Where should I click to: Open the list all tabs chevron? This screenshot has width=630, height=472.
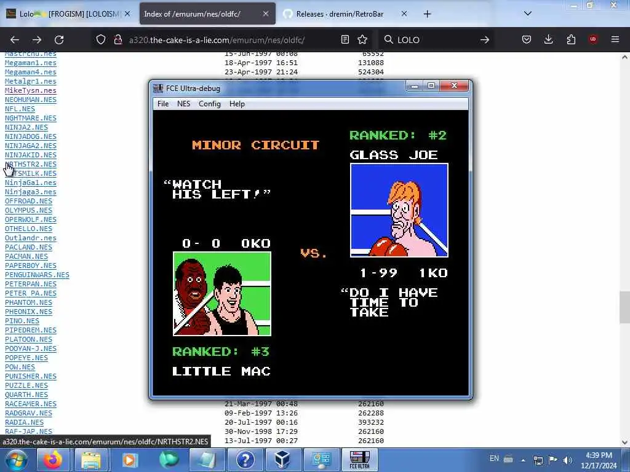click(x=528, y=14)
